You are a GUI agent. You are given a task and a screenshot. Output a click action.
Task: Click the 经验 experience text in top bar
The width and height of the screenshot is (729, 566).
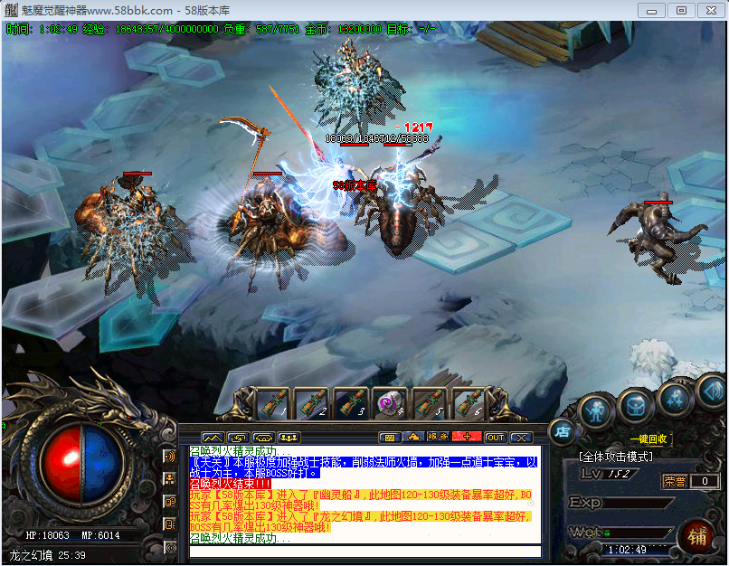click(x=150, y=29)
